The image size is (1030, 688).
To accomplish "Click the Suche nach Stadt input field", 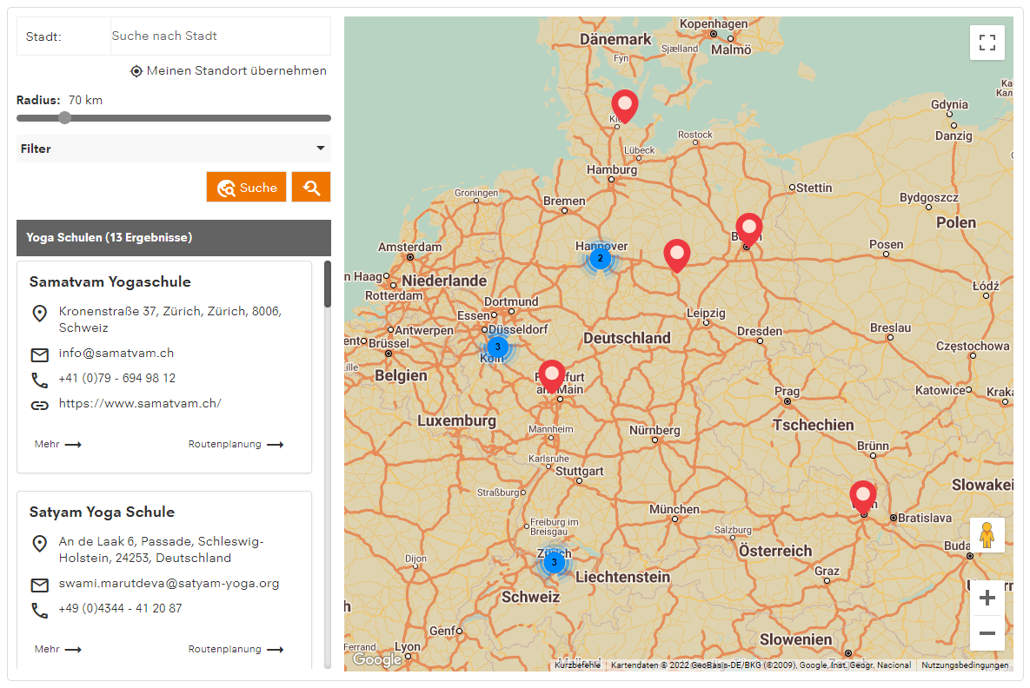I will (x=219, y=36).
